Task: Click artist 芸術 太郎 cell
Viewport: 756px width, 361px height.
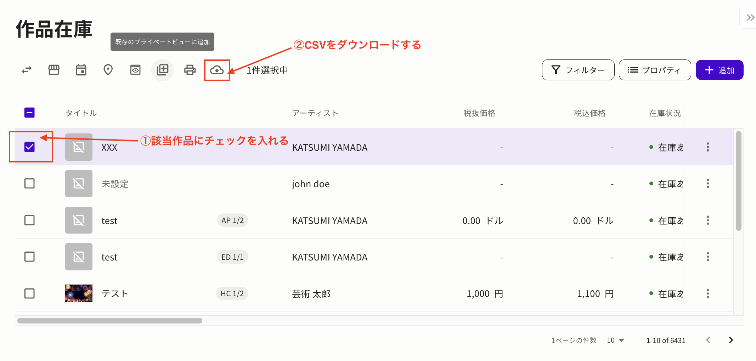Action: pos(311,294)
